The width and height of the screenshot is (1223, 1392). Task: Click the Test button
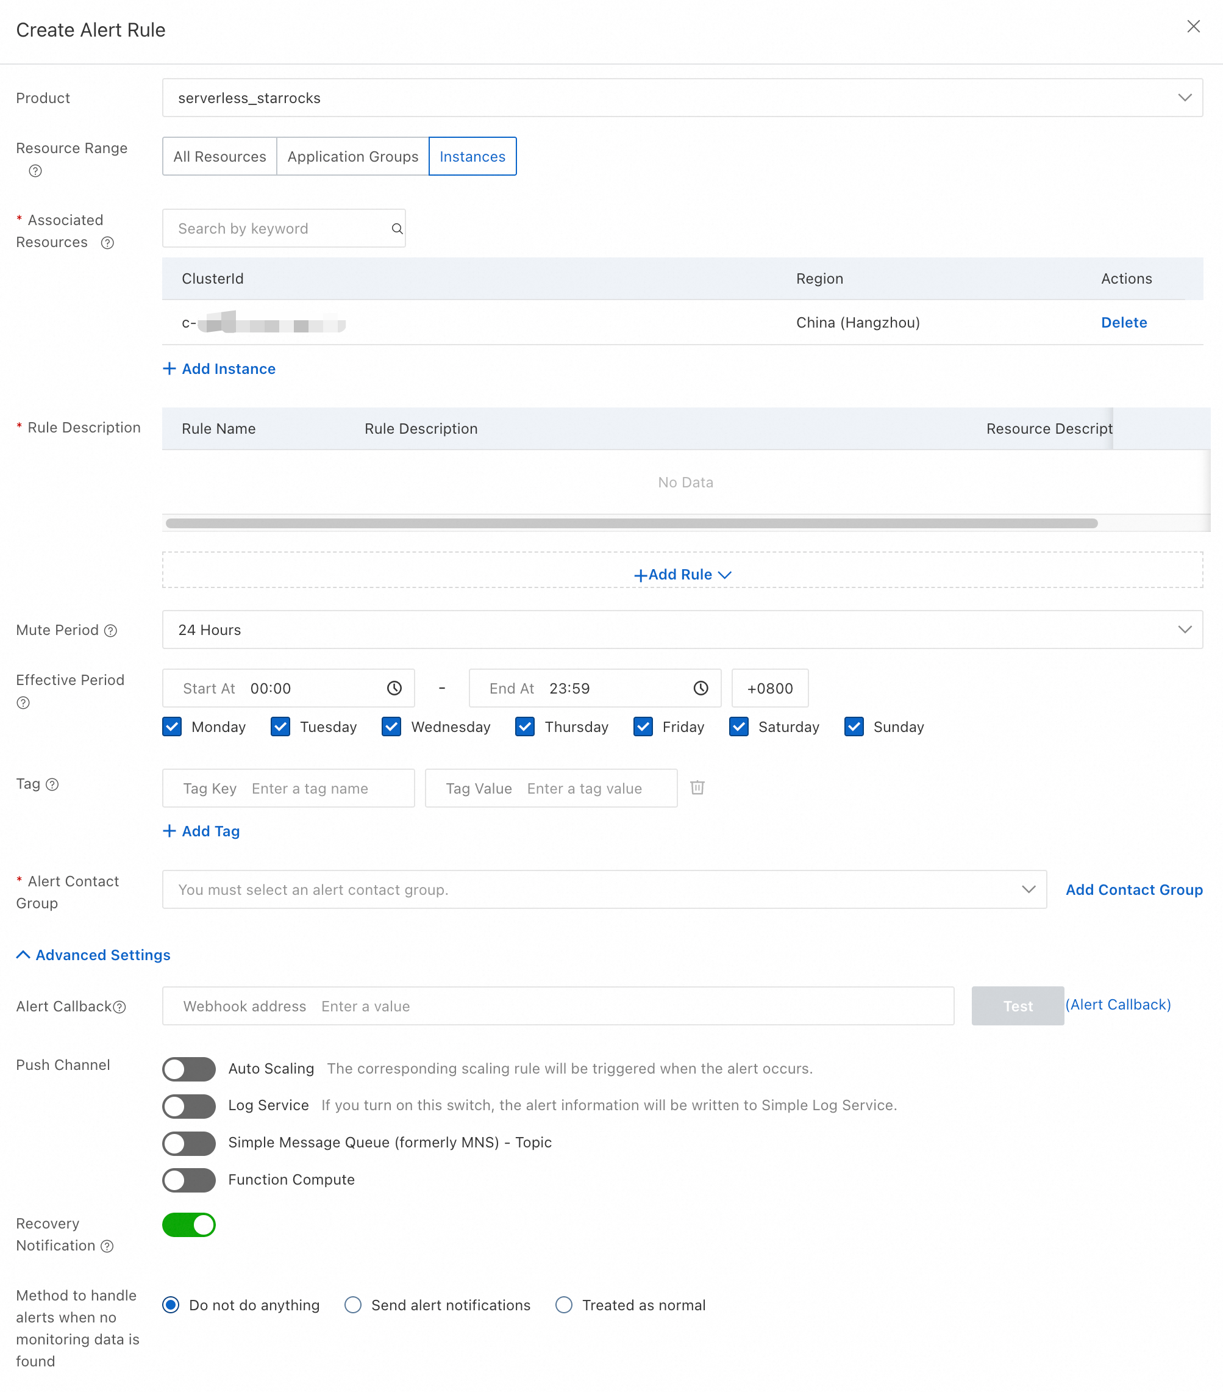click(x=1018, y=1006)
